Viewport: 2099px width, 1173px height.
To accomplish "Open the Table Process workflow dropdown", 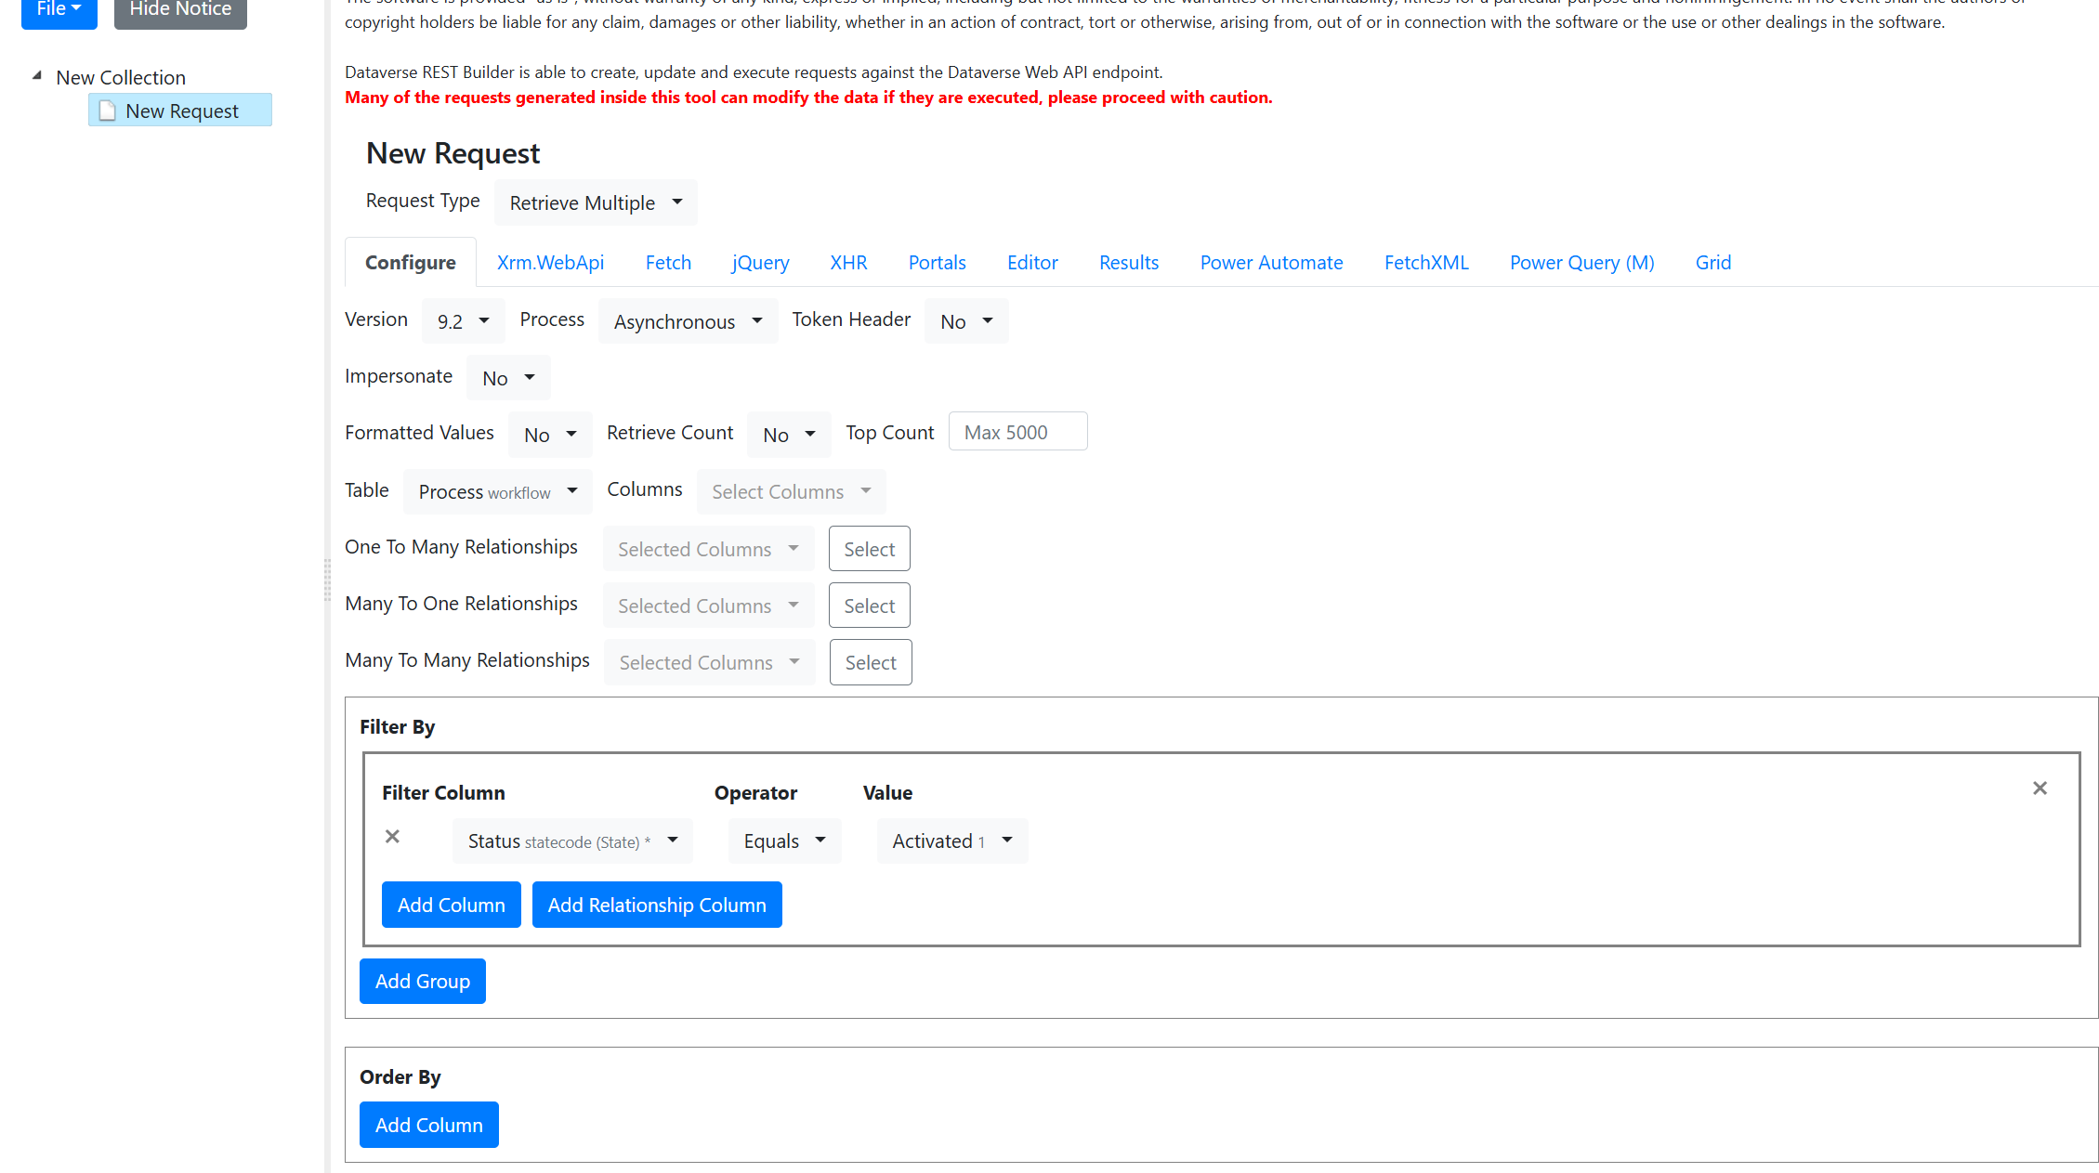I will coord(497,491).
